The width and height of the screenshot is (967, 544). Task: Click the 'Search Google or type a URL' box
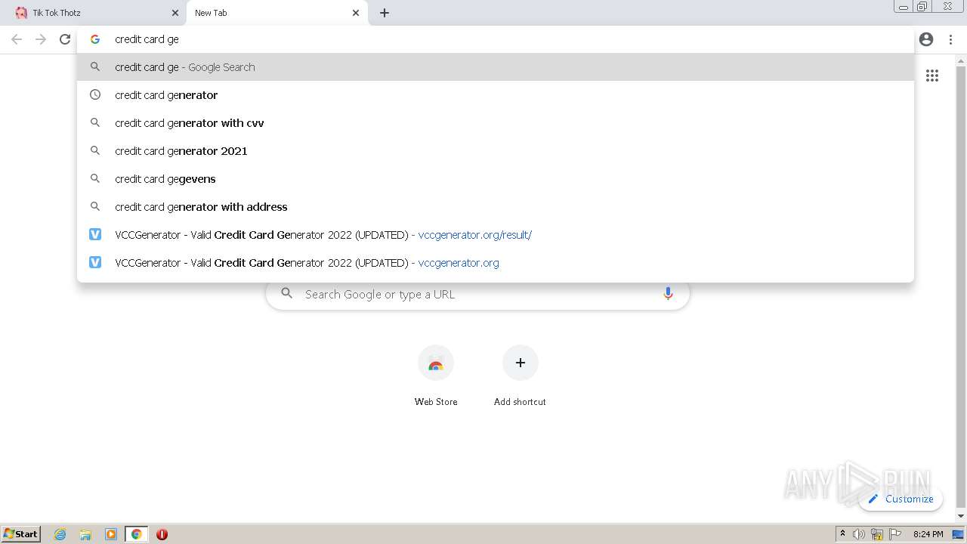[477, 294]
